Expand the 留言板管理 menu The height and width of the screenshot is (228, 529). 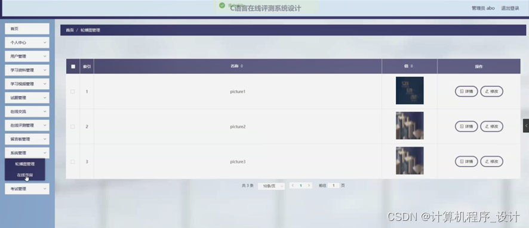point(27,139)
